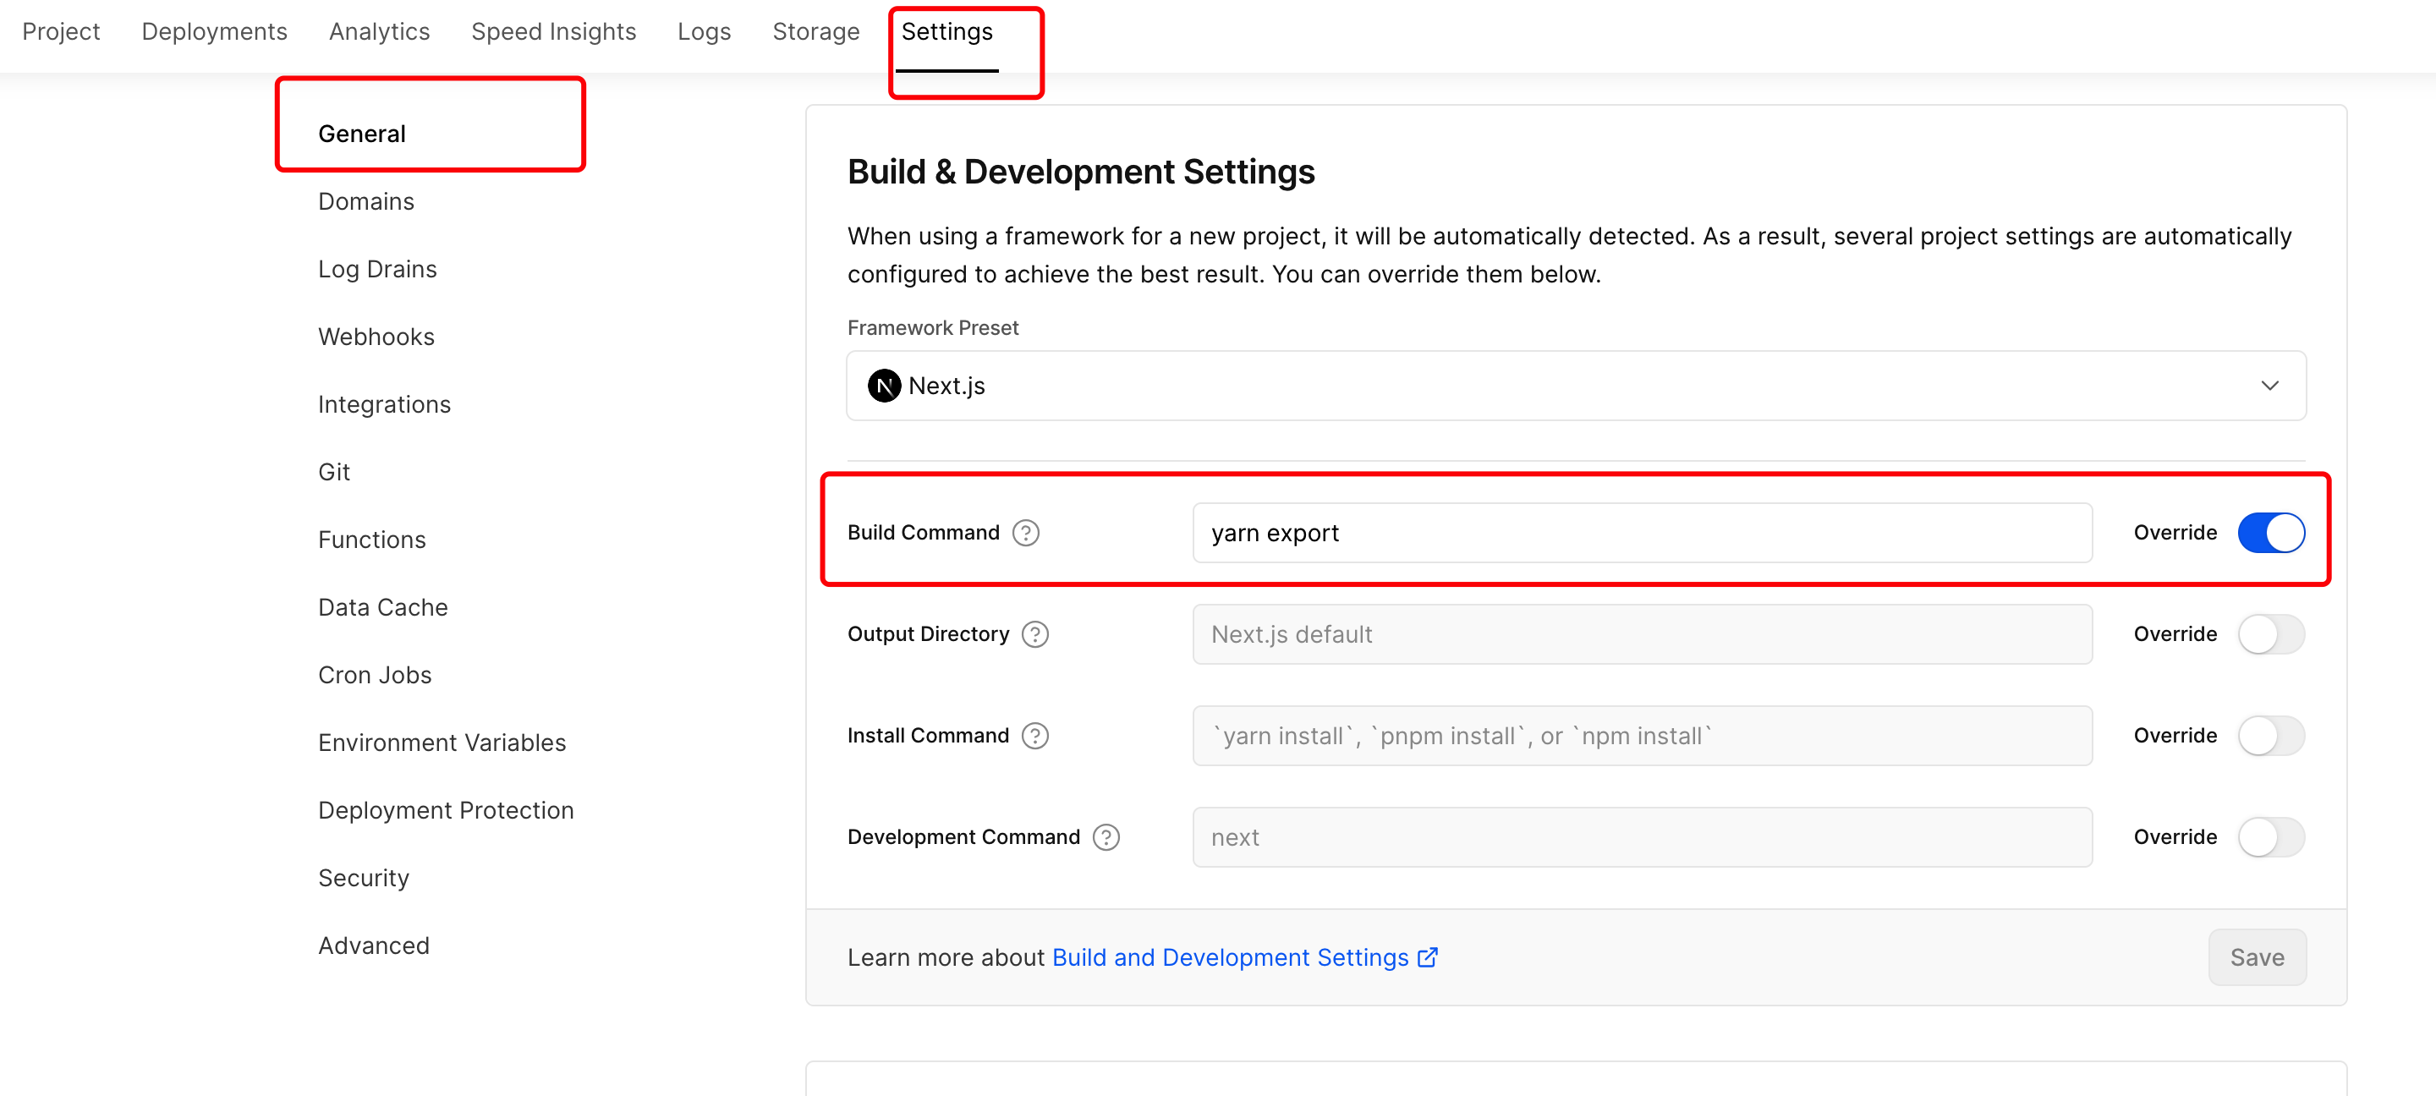Open Domains settings in the sidebar
This screenshot has width=2436, height=1096.
click(x=366, y=201)
